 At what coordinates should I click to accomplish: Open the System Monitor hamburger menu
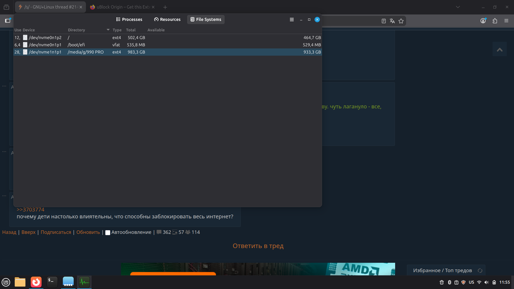pos(292,20)
